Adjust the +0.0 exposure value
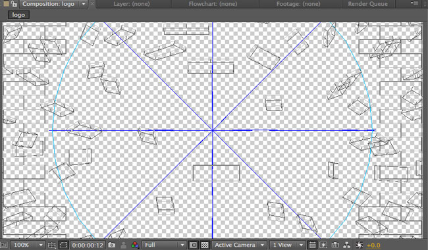Viewport: 428px width, 250px height. (373, 245)
